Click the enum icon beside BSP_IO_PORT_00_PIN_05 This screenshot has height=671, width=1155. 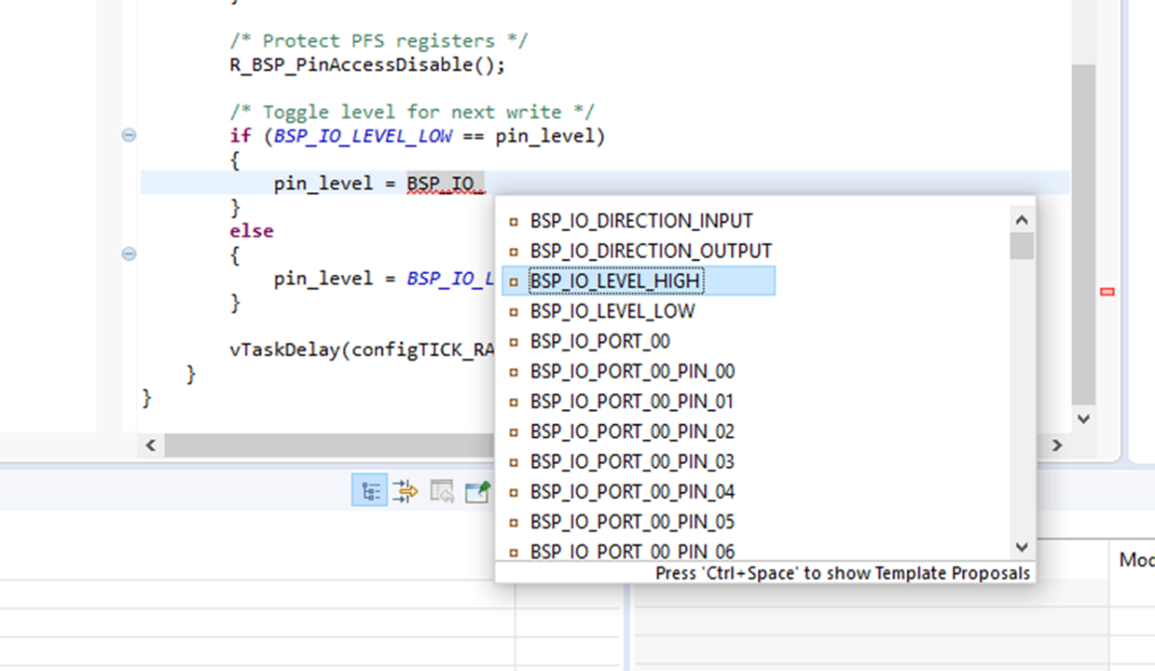(513, 523)
